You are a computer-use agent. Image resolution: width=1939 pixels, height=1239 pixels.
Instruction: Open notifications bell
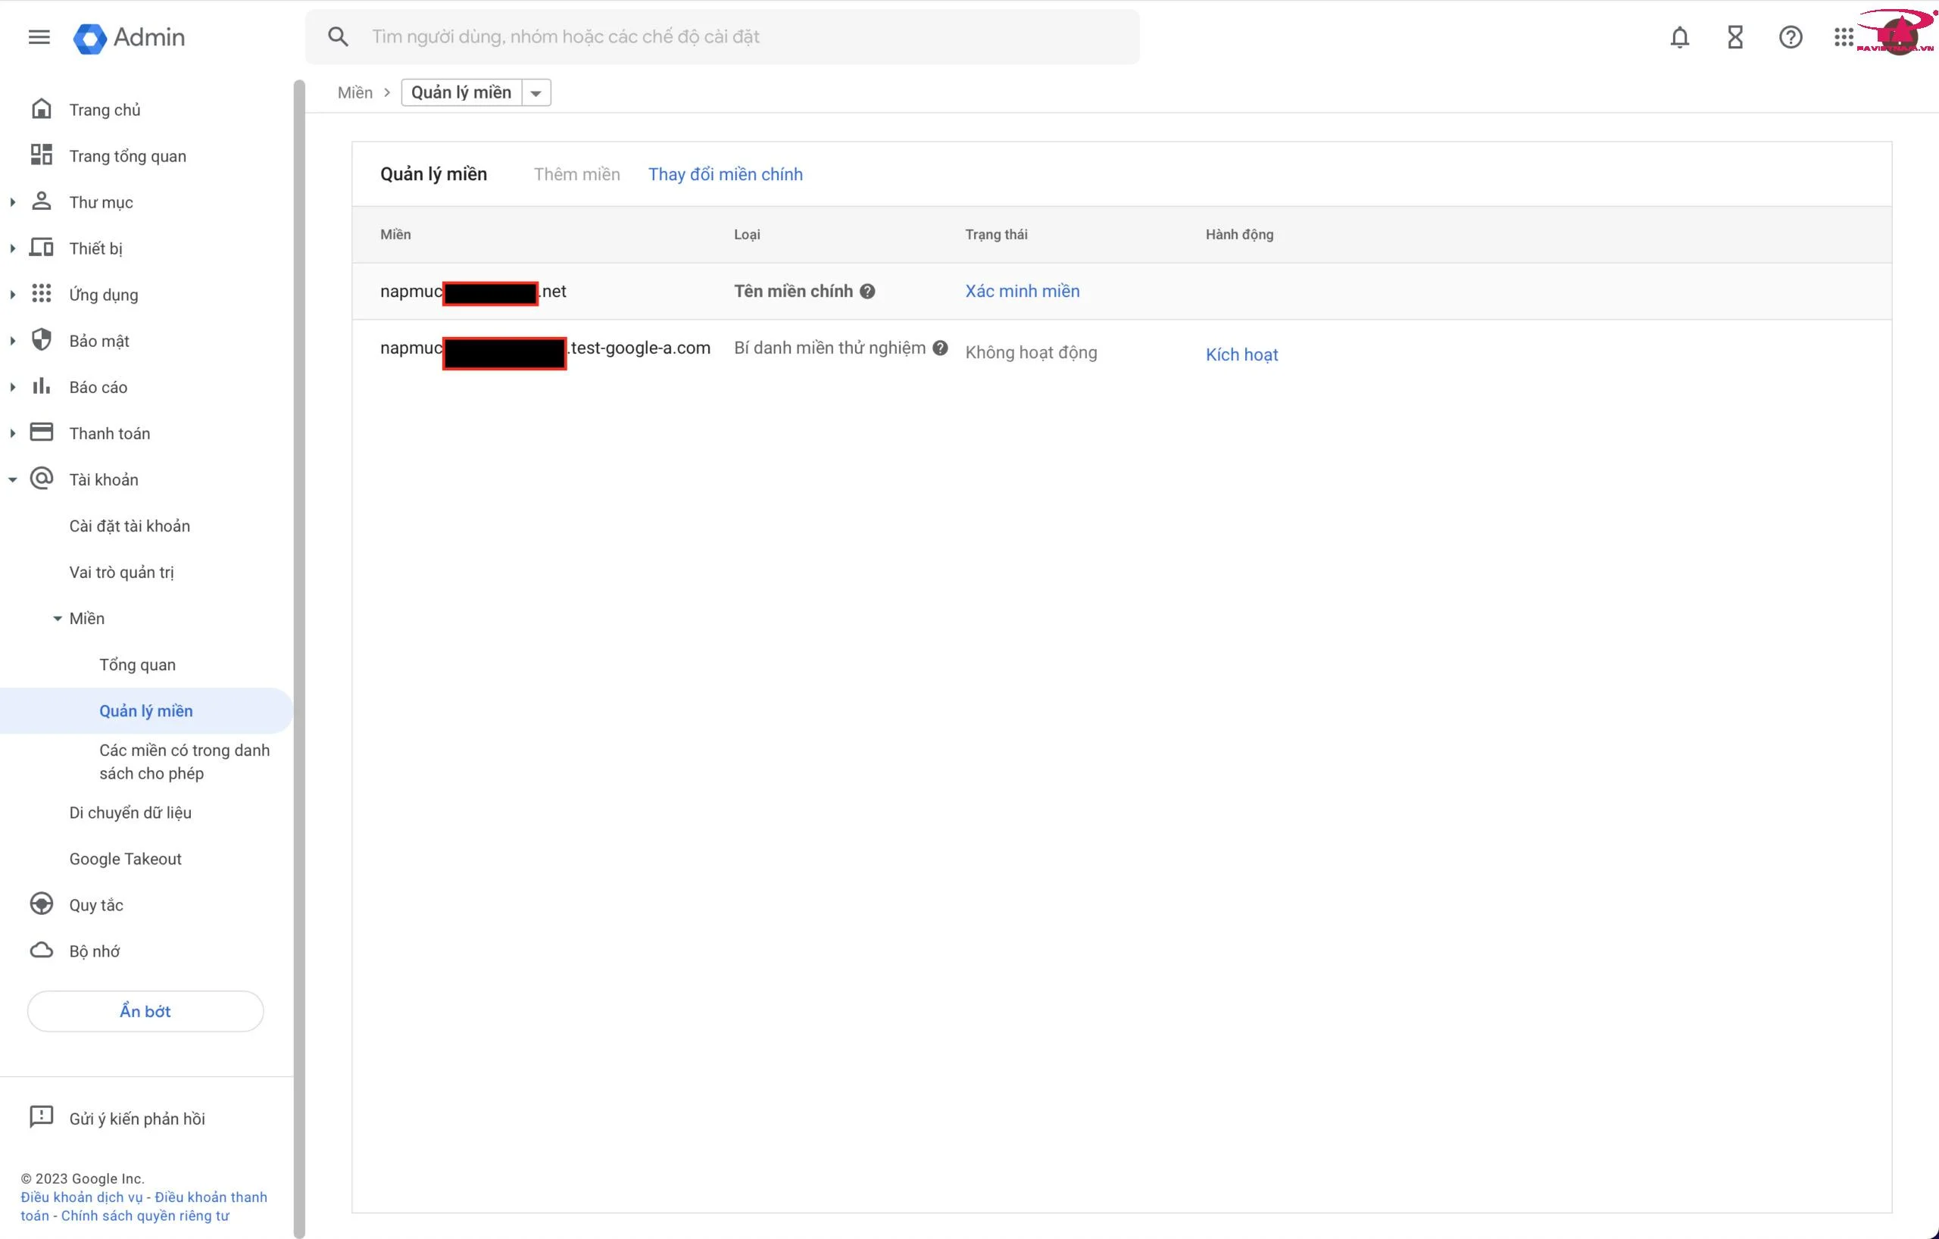[1679, 37]
